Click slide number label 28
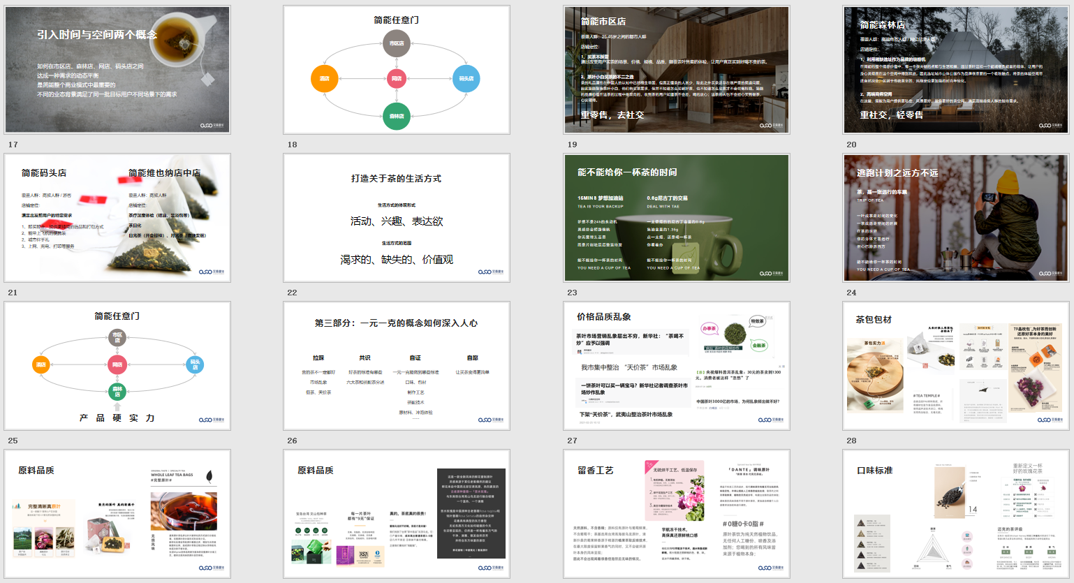 [852, 441]
